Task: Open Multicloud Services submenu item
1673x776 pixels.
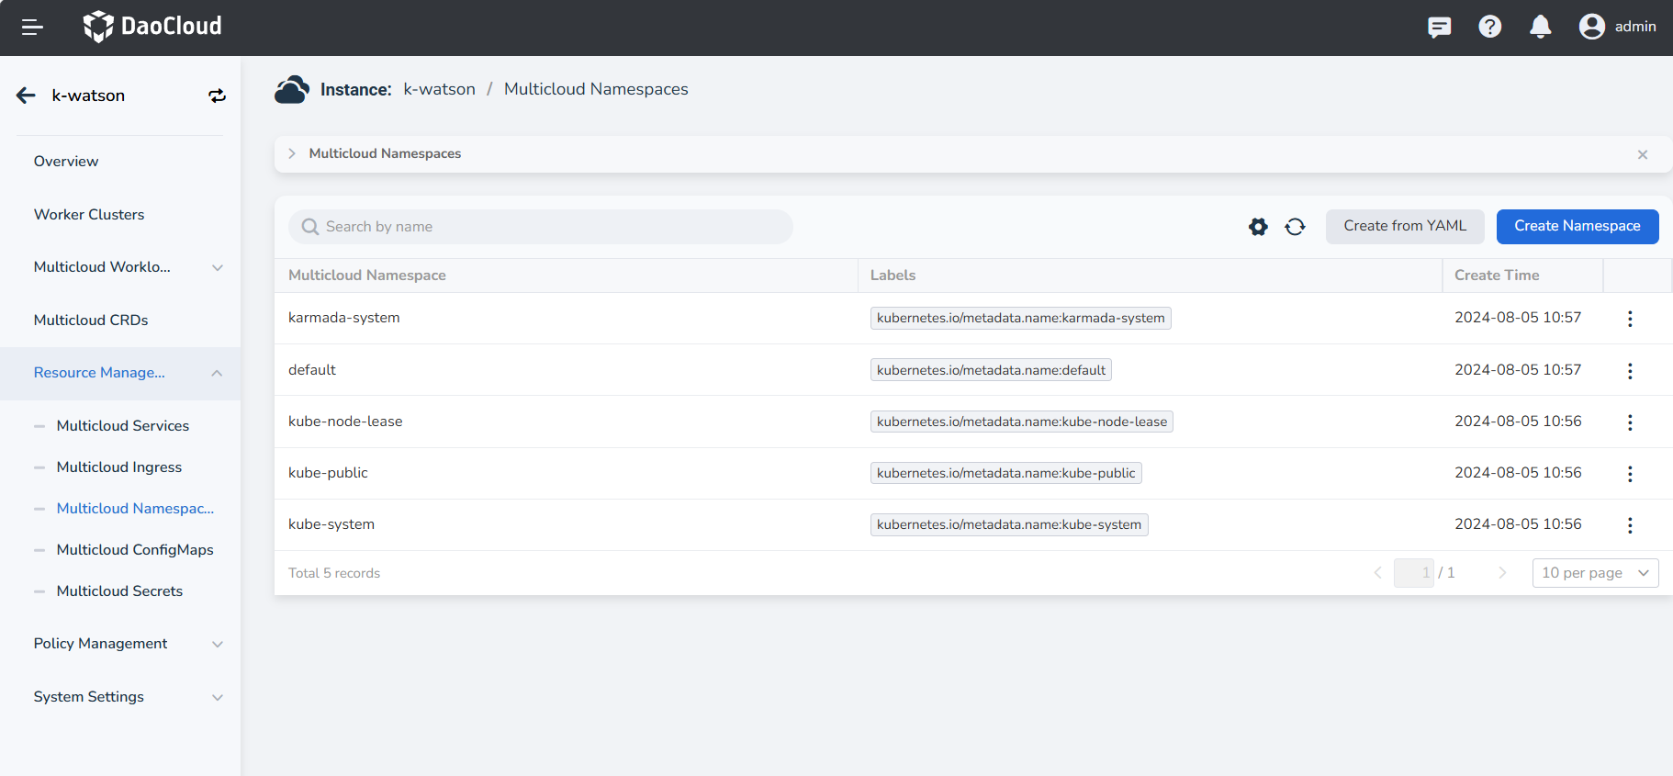Action: (x=123, y=426)
